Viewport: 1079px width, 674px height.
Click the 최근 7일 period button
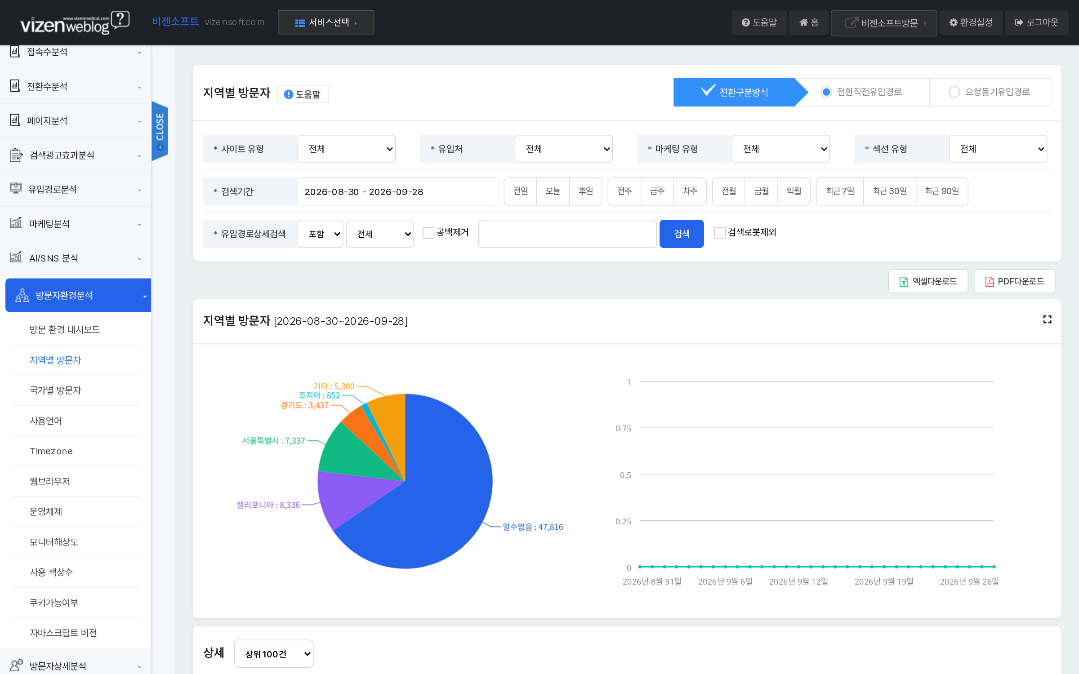pos(840,191)
